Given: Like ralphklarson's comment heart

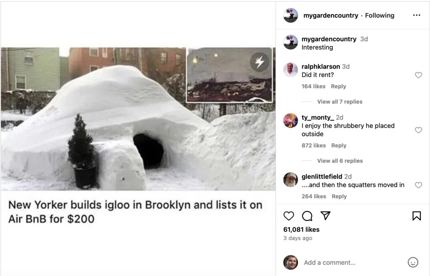Looking at the screenshot, I should (x=419, y=75).
